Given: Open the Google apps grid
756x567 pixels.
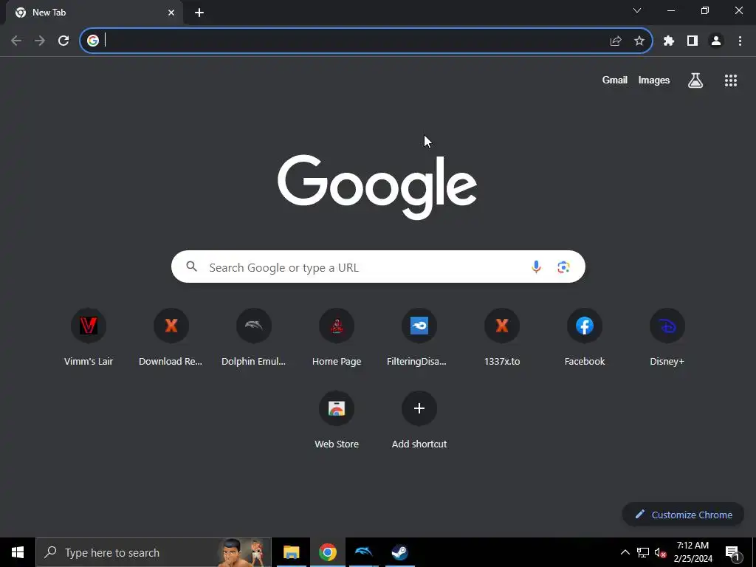Looking at the screenshot, I should tap(731, 80).
